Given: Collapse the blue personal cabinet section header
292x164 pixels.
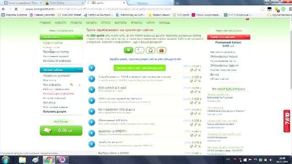Looking at the screenshot, I should point(61,70).
